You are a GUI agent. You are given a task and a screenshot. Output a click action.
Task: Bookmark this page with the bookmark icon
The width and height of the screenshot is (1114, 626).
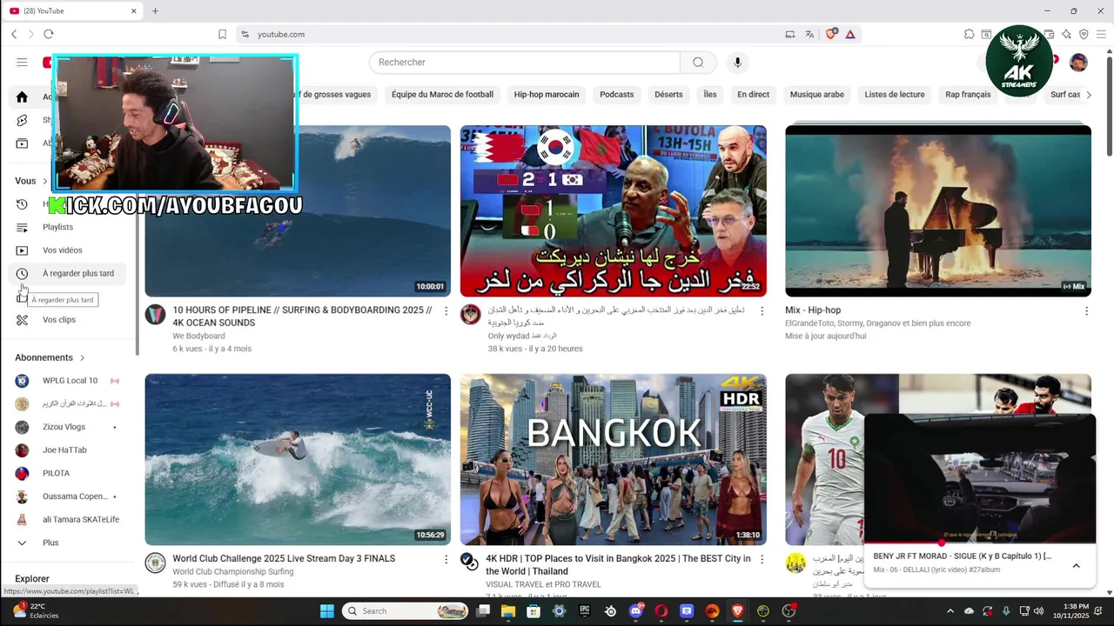pyautogui.click(x=222, y=34)
